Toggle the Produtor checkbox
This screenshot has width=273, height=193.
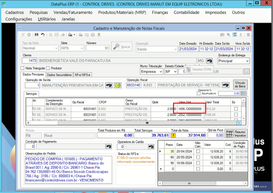pyautogui.click(x=48, y=68)
